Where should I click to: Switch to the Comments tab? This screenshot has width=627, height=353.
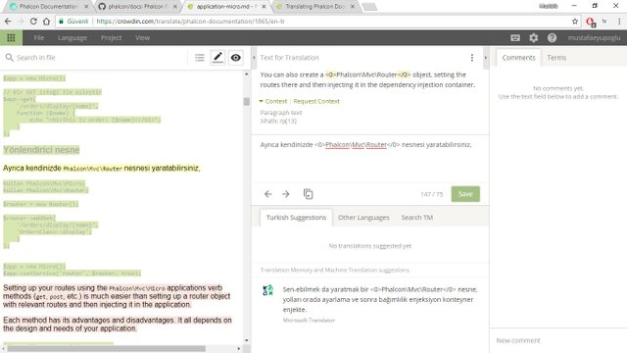(x=518, y=58)
